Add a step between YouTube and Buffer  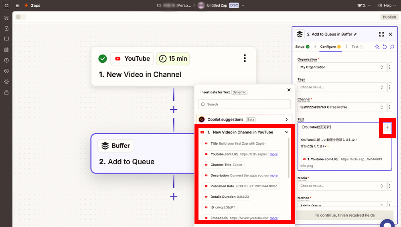(x=174, y=110)
